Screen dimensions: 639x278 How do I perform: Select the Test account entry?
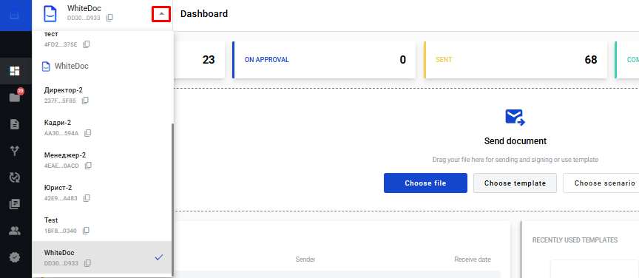(102, 225)
